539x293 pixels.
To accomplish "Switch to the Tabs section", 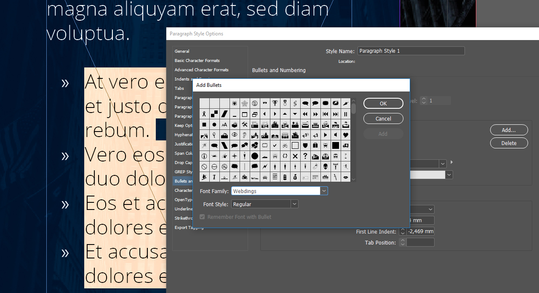I will coord(179,88).
